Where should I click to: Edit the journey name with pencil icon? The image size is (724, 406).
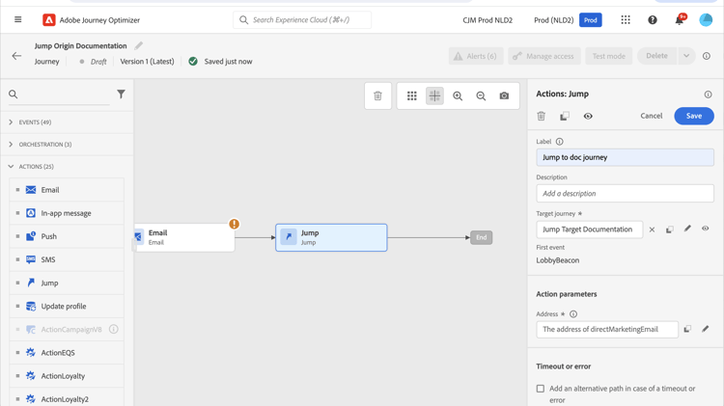coord(139,45)
